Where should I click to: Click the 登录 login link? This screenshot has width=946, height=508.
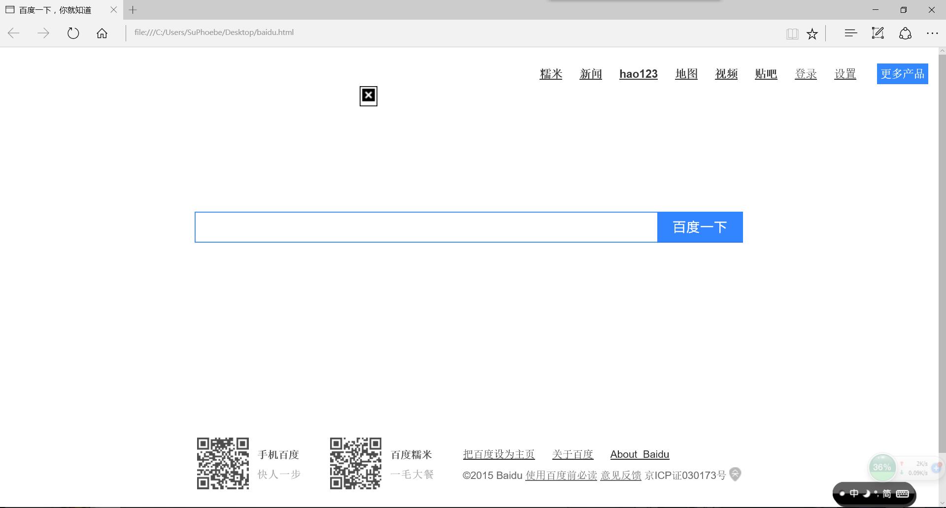[x=806, y=74]
